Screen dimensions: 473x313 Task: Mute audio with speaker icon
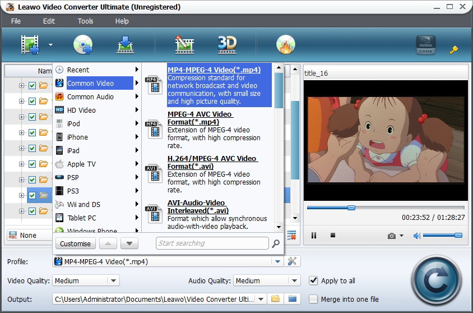click(416, 236)
